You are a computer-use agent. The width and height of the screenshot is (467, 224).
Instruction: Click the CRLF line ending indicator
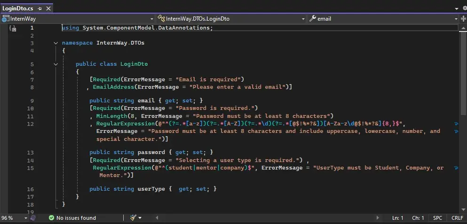[457, 218]
